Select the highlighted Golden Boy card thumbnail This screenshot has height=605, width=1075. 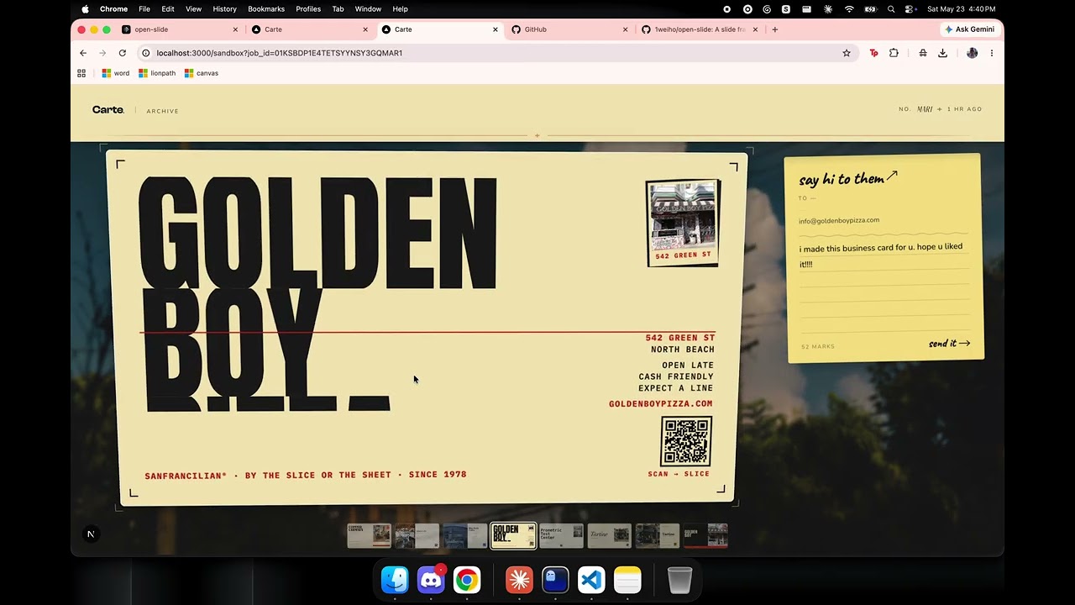[x=513, y=535]
